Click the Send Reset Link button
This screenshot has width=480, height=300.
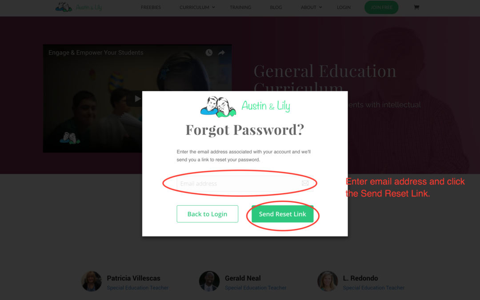click(x=283, y=214)
